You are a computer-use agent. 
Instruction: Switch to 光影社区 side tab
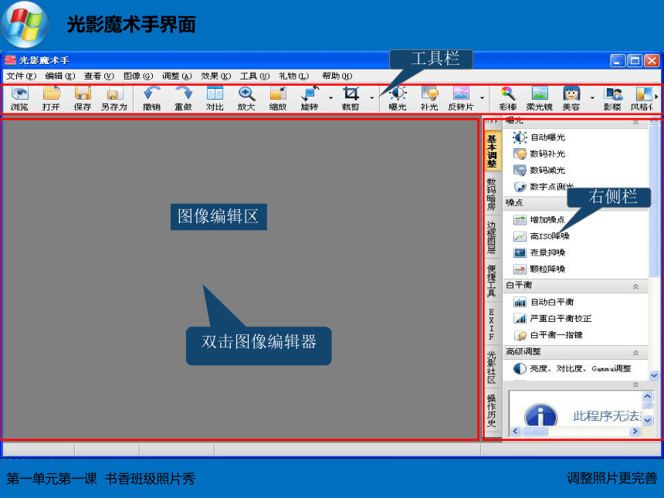pos(492,368)
